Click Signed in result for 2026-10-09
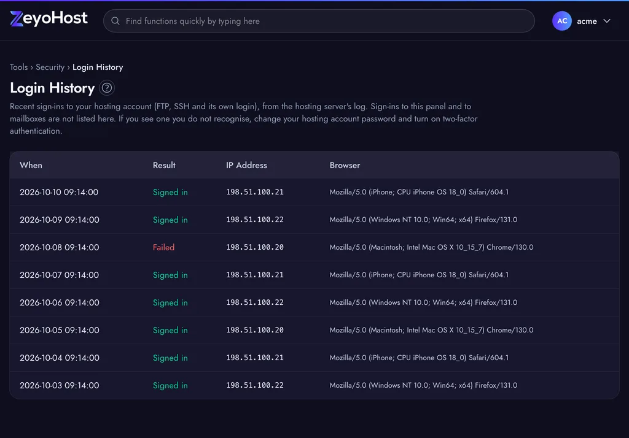Image resolution: width=629 pixels, height=438 pixels. (x=170, y=220)
